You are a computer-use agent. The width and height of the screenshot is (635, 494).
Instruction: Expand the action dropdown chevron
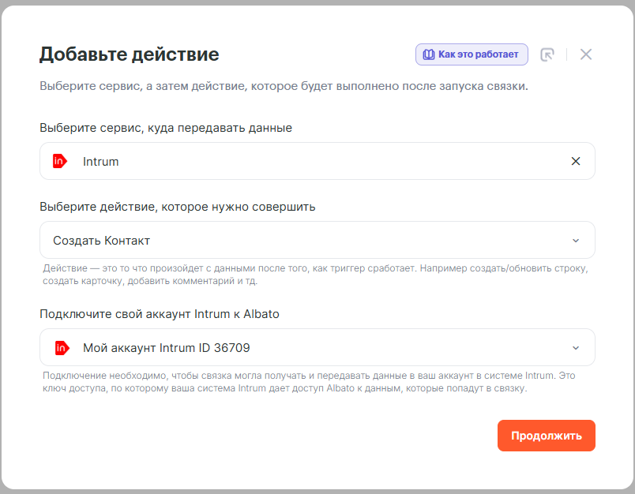576,241
